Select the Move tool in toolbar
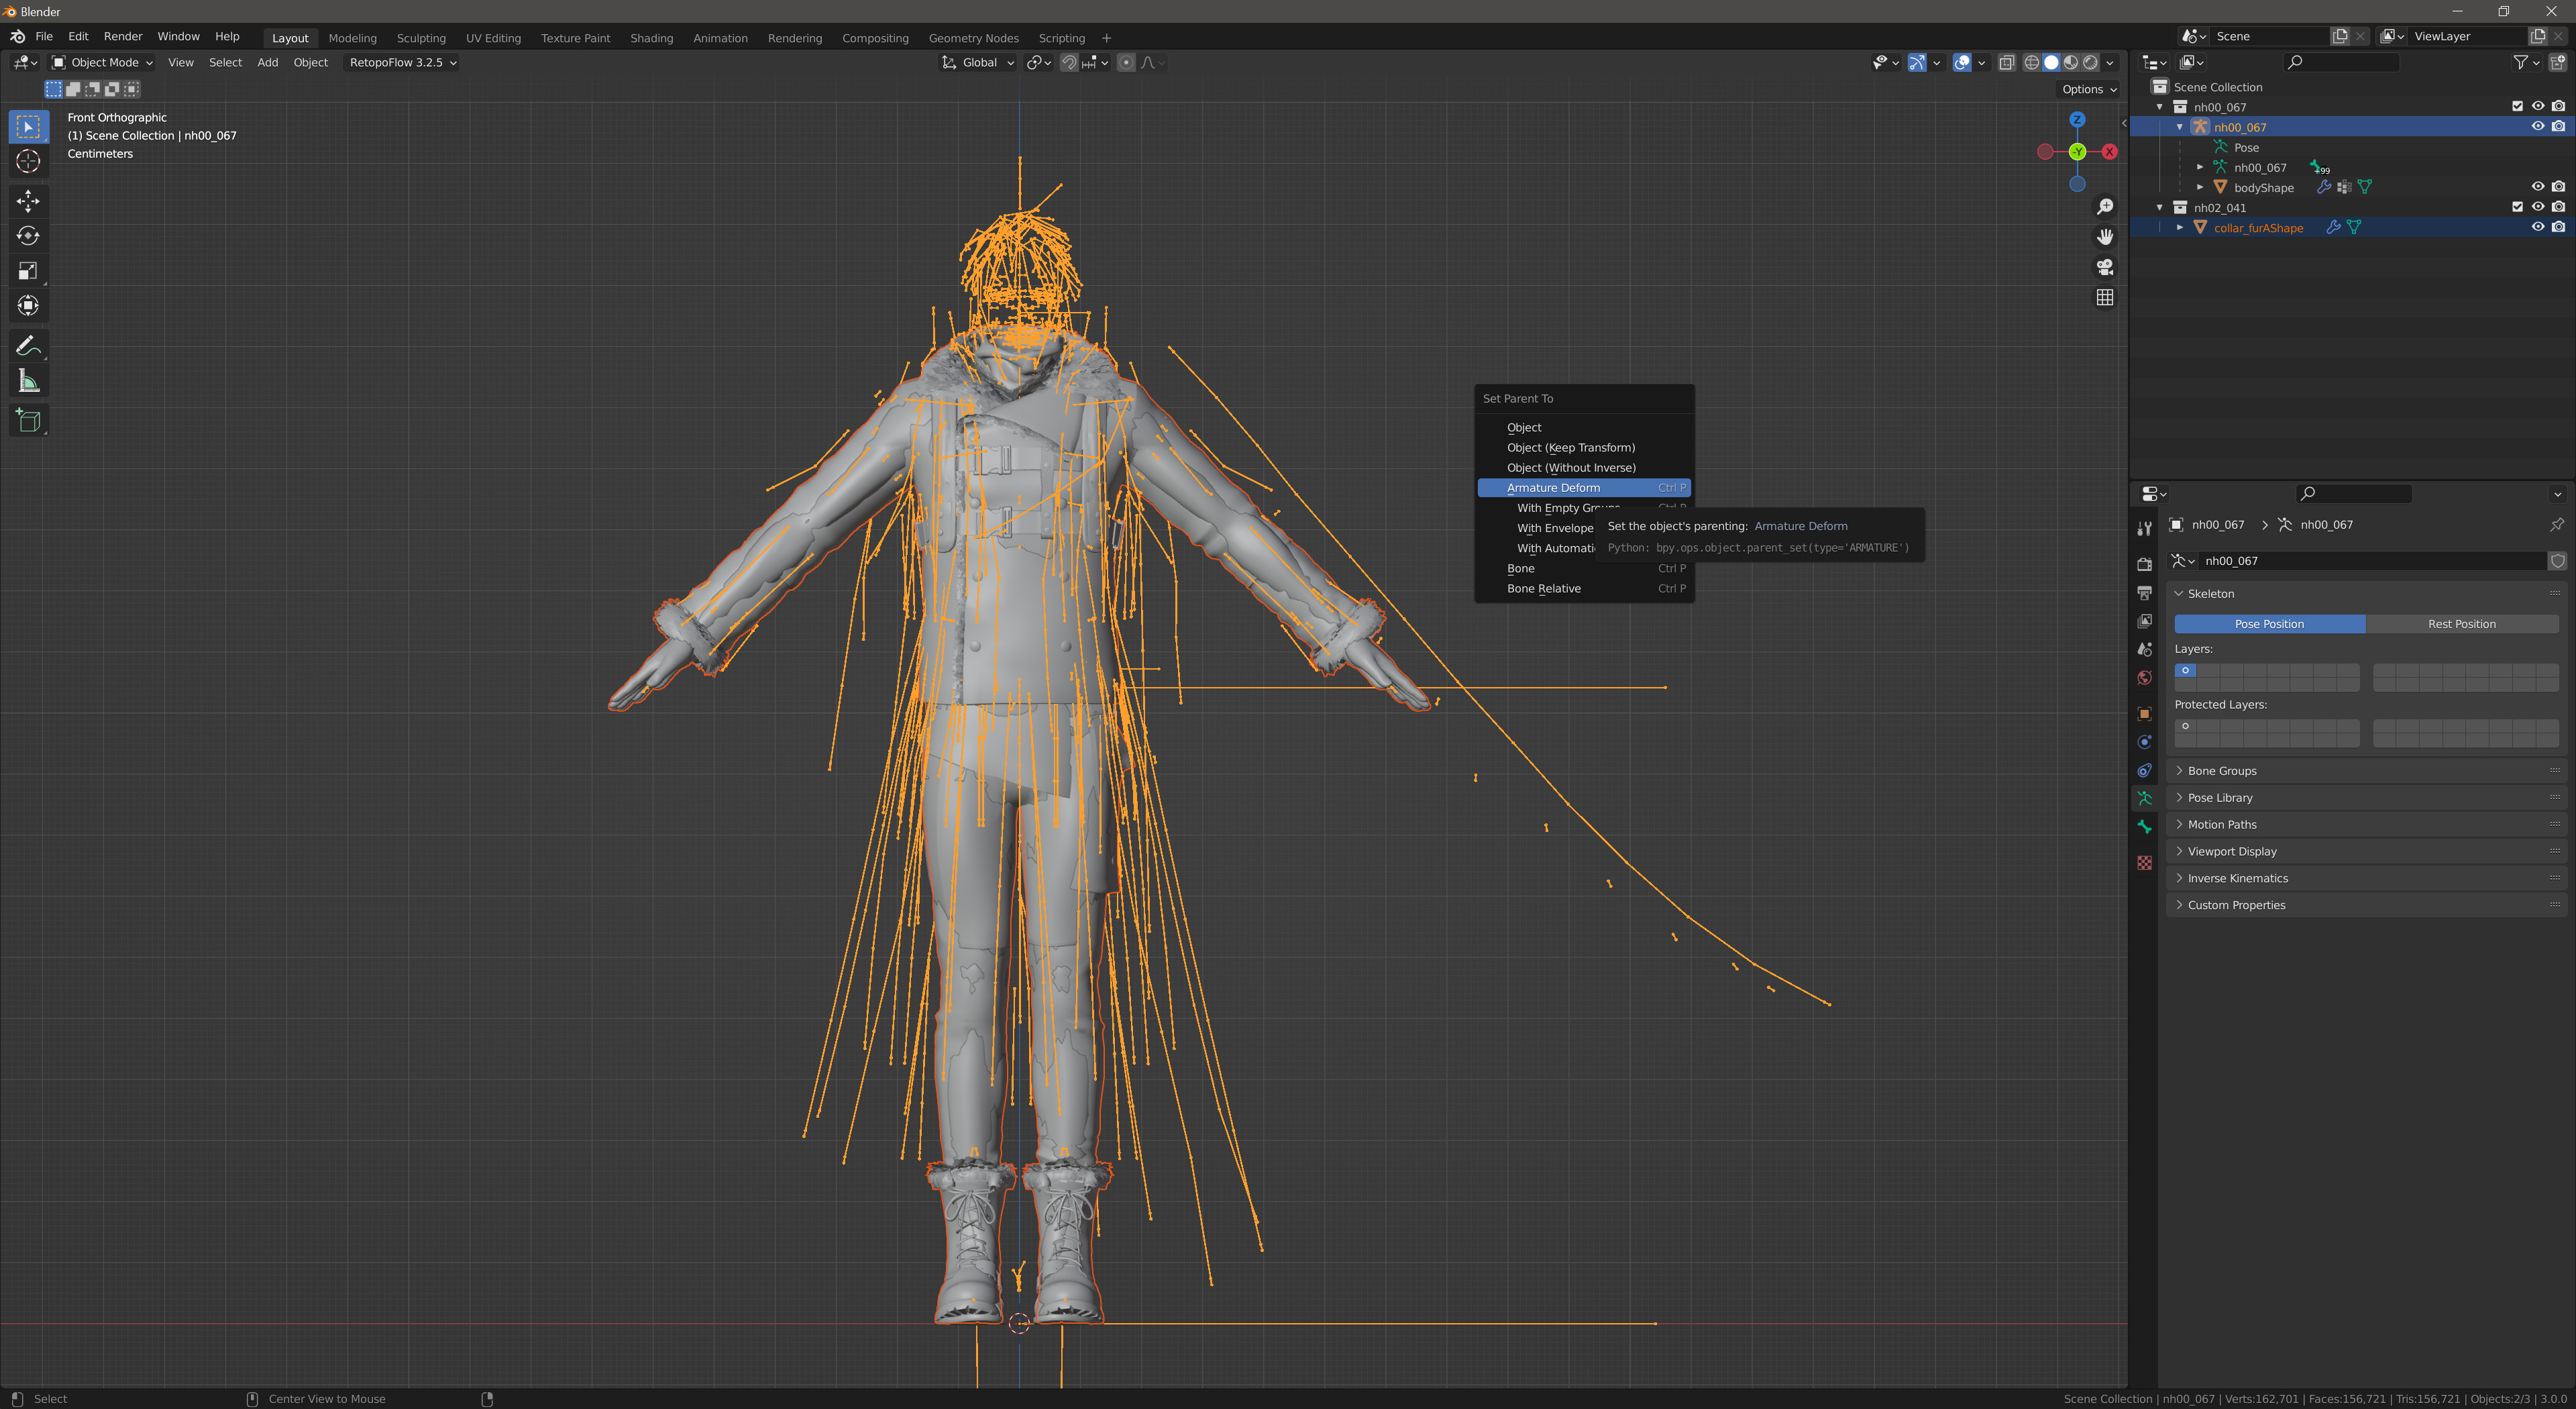Screen dimensions: 2576x1409 (28, 201)
